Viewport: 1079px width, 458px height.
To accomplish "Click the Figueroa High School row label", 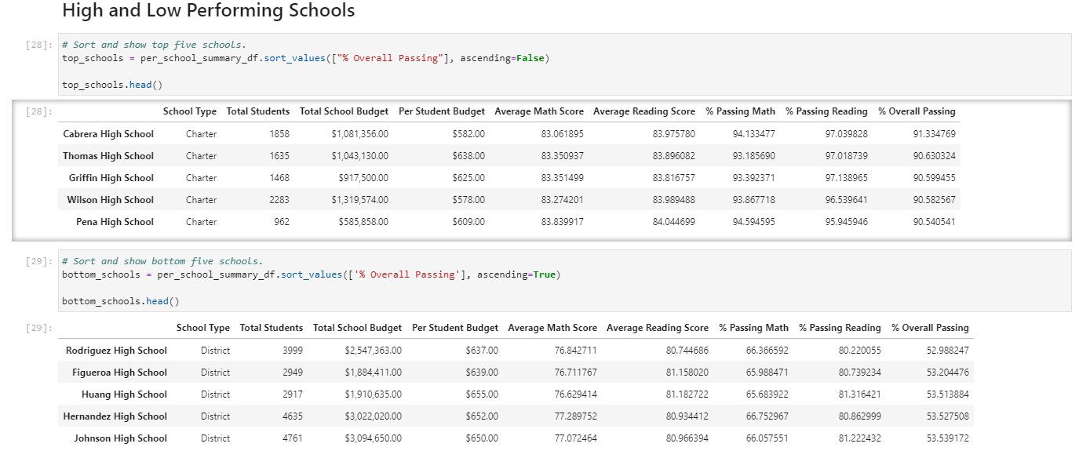I will [x=120, y=373].
